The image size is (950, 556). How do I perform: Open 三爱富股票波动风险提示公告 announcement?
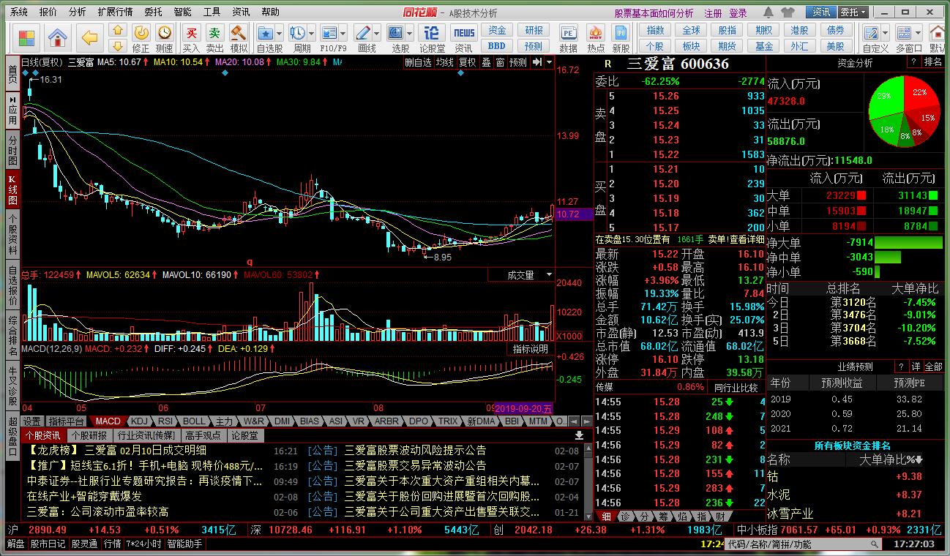(x=415, y=451)
